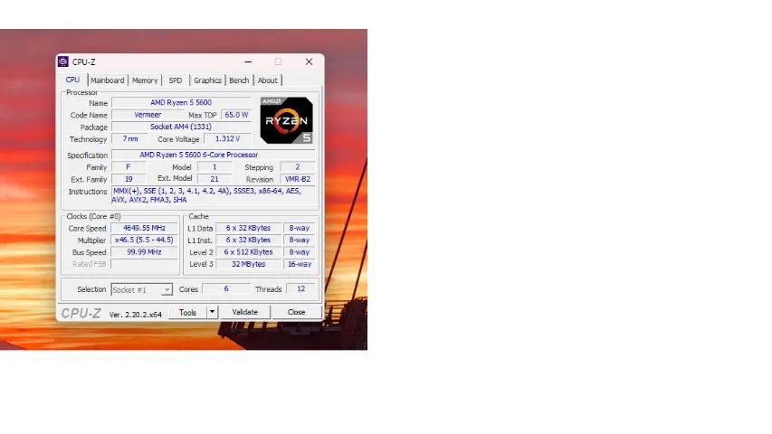This screenshot has height=434, width=772.
Task: Open the Memory tab
Action: (145, 80)
